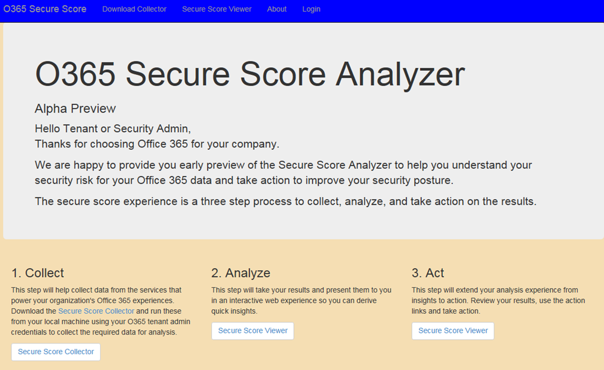Click Login in the top navigation
Image resolution: width=604 pixels, height=370 pixels.
311,9
